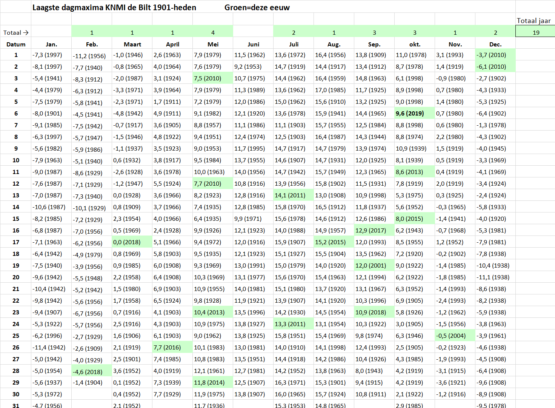Select the 'okt.' month header
Viewport: 555px width, 408px height.
point(415,44)
